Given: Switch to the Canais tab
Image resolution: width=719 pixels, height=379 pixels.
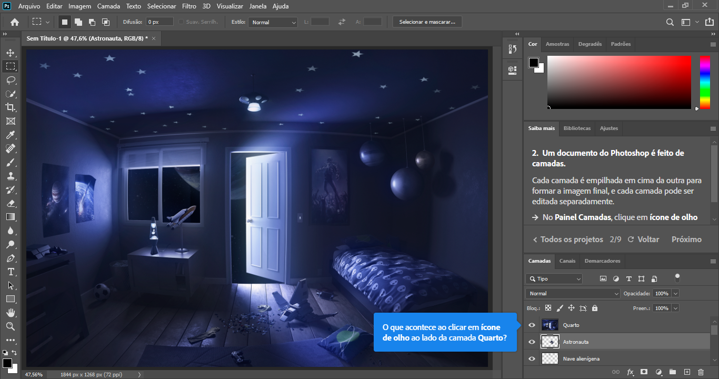Looking at the screenshot, I should pyautogui.click(x=567, y=261).
